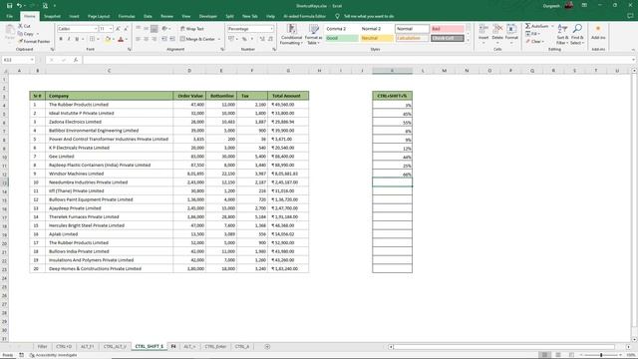The height and width of the screenshot is (359, 638).
Task: Open the Clear menu
Action: (534, 41)
